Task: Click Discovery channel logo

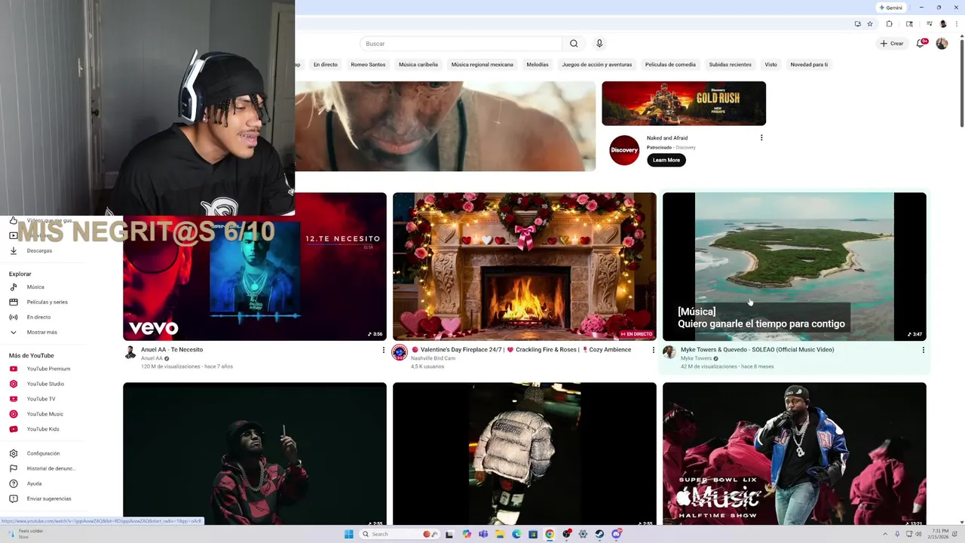Action: [624, 150]
